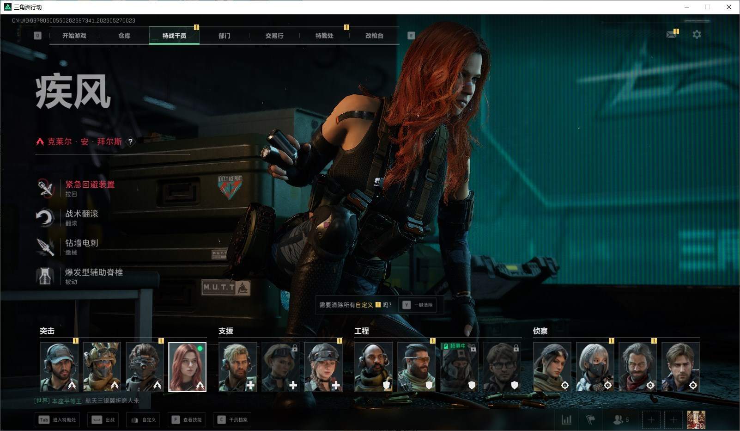Open the bar-chart statistics icon
This screenshot has width=740, height=431.
(566, 419)
